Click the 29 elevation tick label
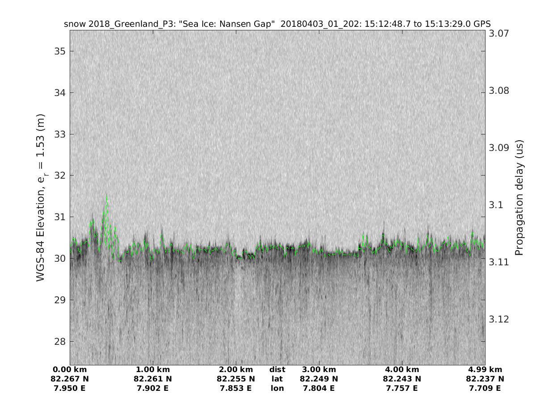536x402 pixels. tap(59, 300)
